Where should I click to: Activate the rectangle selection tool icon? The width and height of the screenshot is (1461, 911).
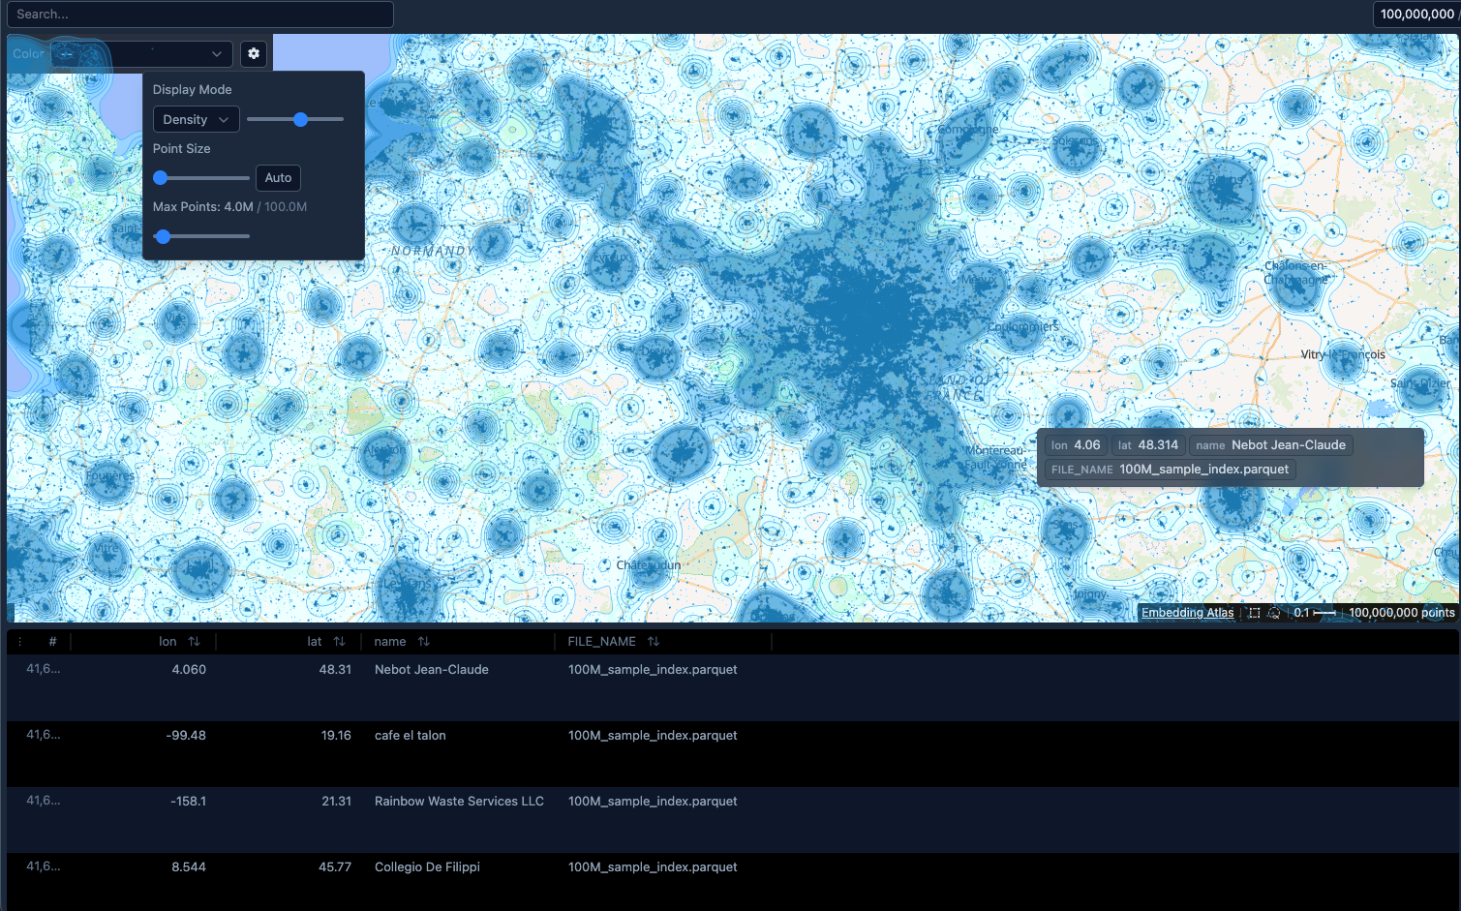[1254, 613]
